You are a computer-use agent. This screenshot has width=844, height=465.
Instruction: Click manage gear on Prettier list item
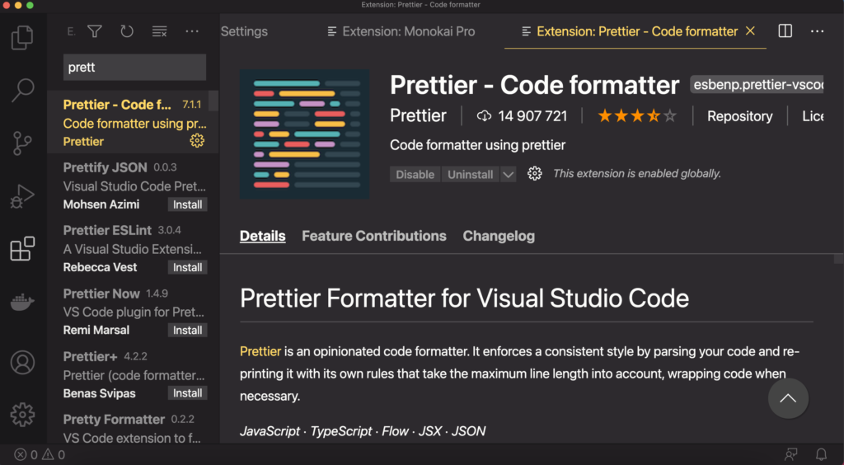(197, 141)
